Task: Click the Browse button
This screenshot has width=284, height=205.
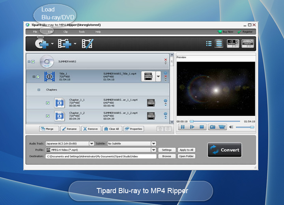Action: pyautogui.click(x=167, y=156)
